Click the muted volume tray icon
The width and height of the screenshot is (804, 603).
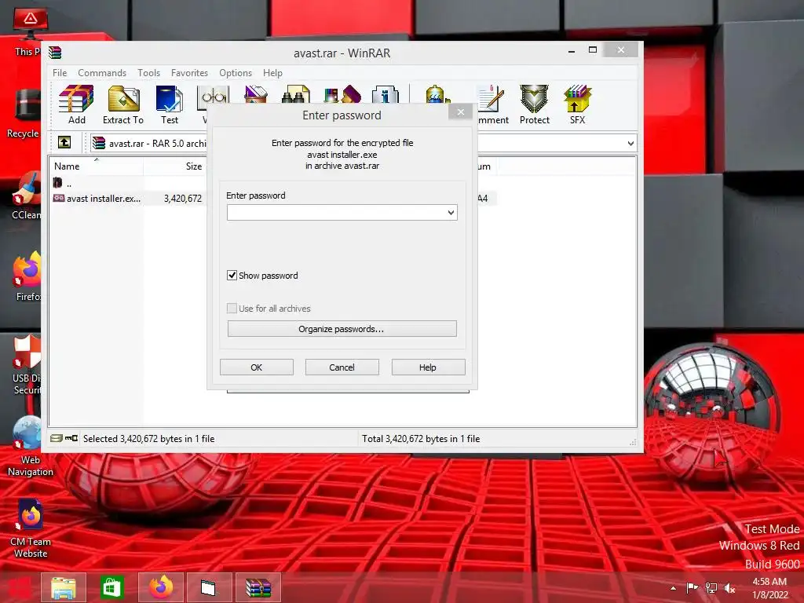pos(729,587)
